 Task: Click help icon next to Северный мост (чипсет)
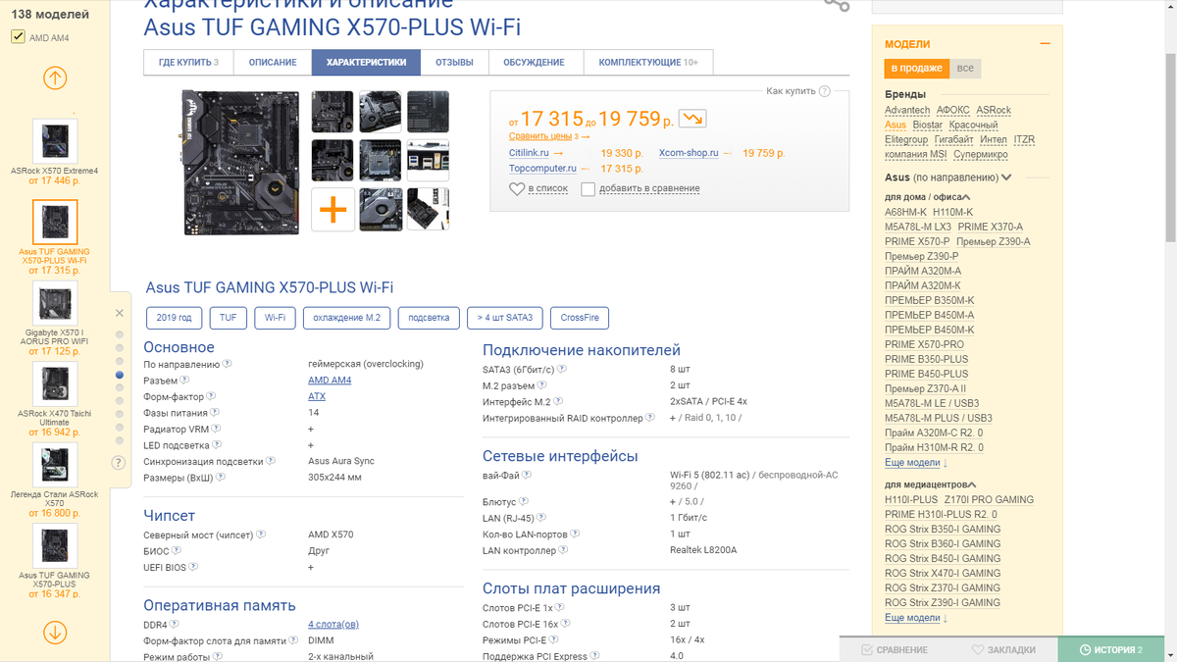[x=262, y=535]
